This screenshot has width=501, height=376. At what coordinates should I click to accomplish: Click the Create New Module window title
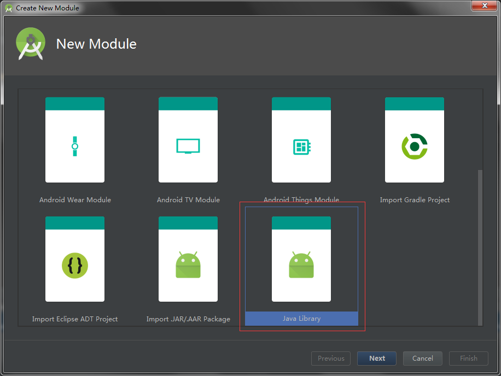47,8
